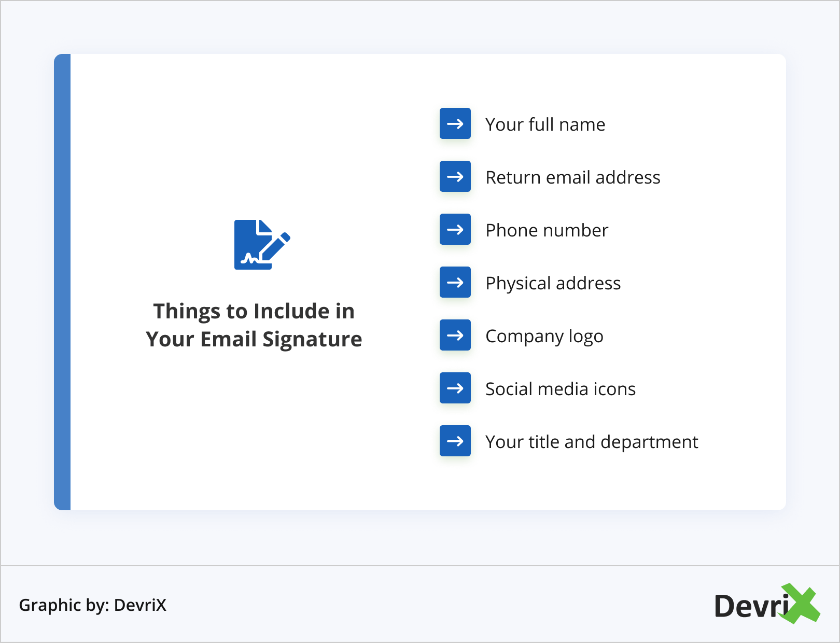This screenshot has height=643, width=840.
Task: Select the "Return email address" item text
Action: 572,178
